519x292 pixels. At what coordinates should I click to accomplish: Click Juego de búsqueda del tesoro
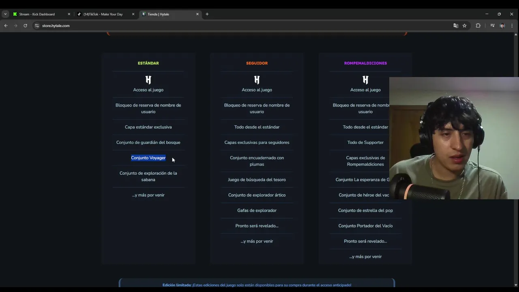coord(257,180)
